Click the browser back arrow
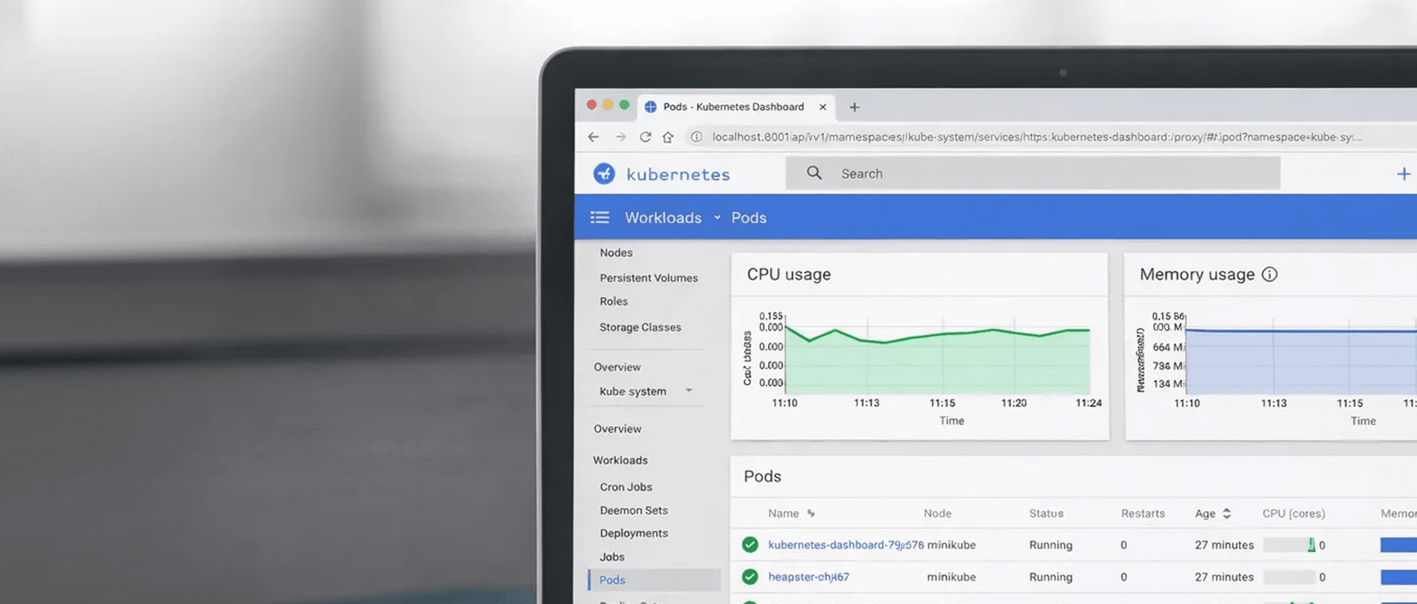The image size is (1417, 604). [594, 137]
